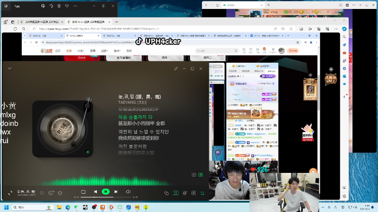Open the 赛事 menu on Douyu navbar
This screenshot has width=378, height=212.
tap(93, 51)
